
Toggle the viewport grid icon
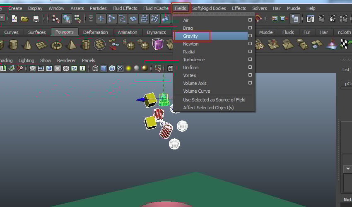[33, 68]
